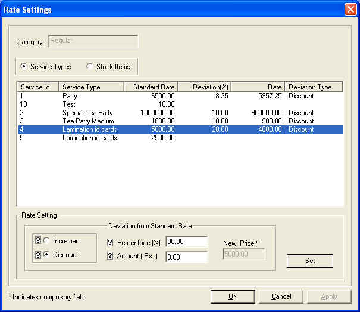
Task: Click help icon beside Increment option
Action: [x=38, y=240]
